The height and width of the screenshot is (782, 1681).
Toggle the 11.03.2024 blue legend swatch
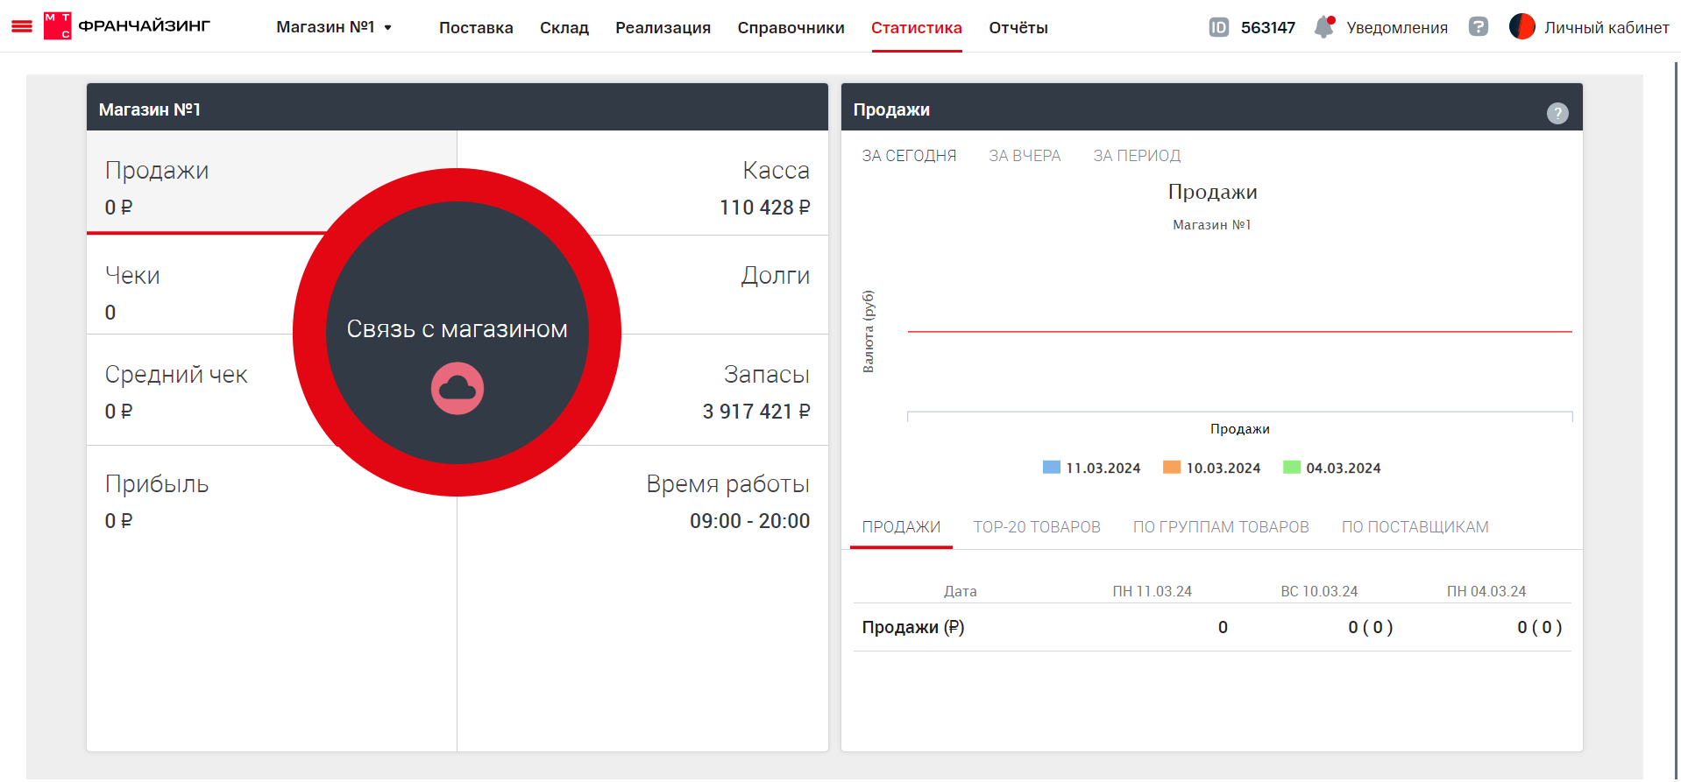tap(1052, 467)
